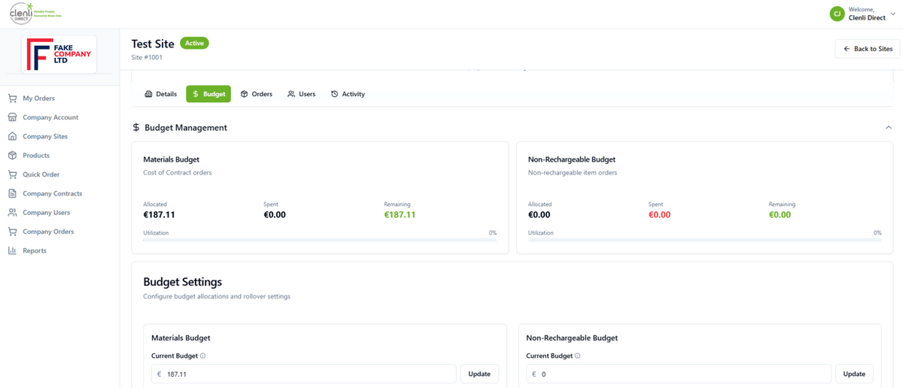
Task: Click Non-Rechargeable spent €0.00 red value
Action: 659,215
